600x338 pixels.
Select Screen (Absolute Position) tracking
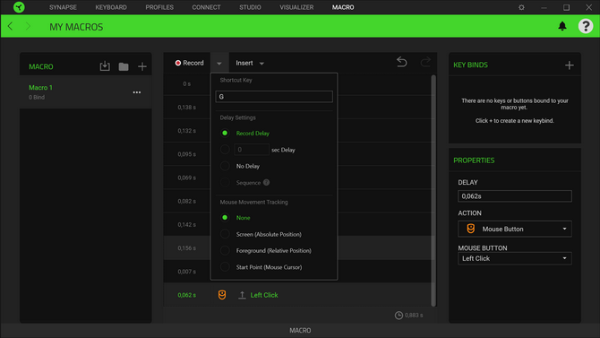225,234
